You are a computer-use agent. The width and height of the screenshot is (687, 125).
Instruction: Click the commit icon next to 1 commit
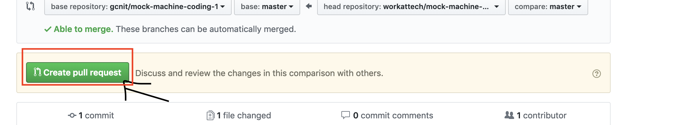[72, 115]
